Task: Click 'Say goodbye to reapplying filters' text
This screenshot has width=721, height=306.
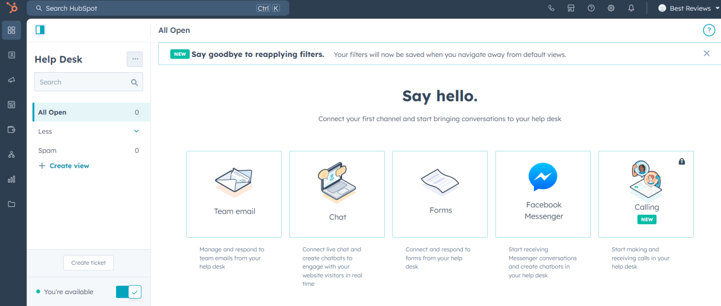Action: coord(258,55)
